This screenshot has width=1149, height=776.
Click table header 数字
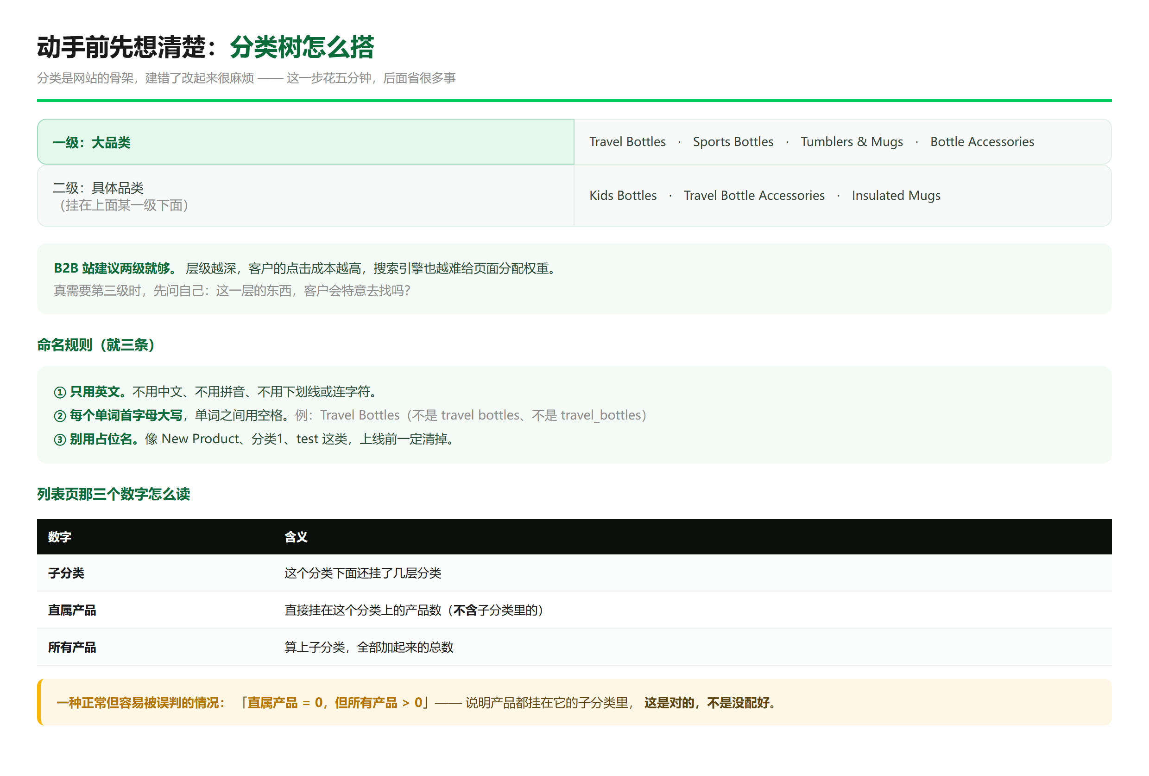(60, 537)
